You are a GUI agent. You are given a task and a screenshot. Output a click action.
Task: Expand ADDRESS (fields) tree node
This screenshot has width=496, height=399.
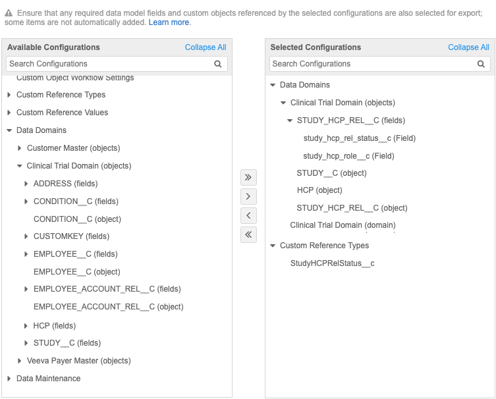tap(26, 184)
